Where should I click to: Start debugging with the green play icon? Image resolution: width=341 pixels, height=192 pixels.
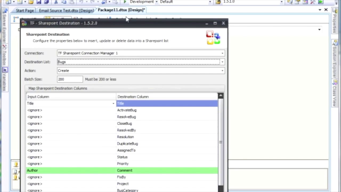[x=125, y=2]
